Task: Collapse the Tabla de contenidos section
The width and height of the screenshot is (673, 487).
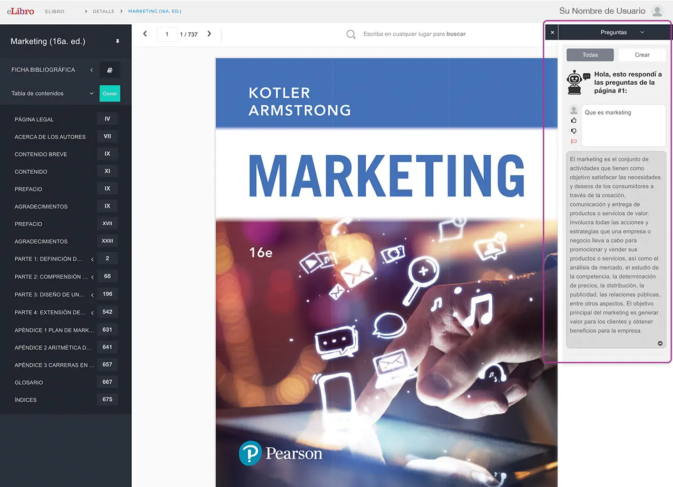Action: pyautogui.click(x=92, y=94)
